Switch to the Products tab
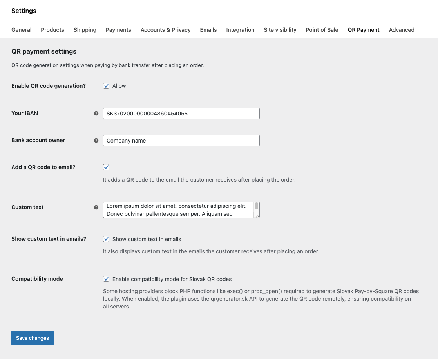The height and width of the screenshot is (359, 438). point(52,30)
